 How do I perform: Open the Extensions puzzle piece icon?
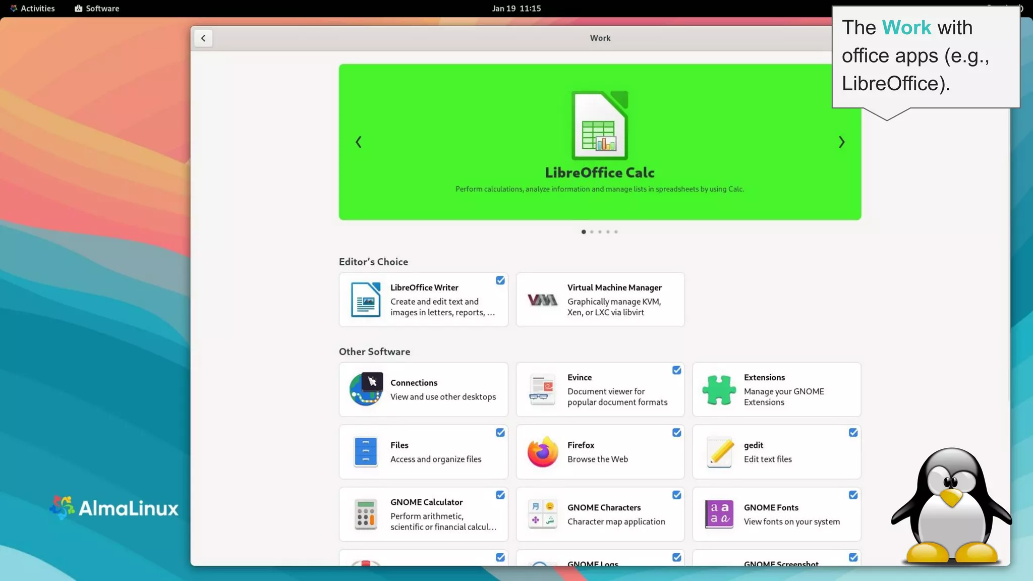(x=719, y=390)
